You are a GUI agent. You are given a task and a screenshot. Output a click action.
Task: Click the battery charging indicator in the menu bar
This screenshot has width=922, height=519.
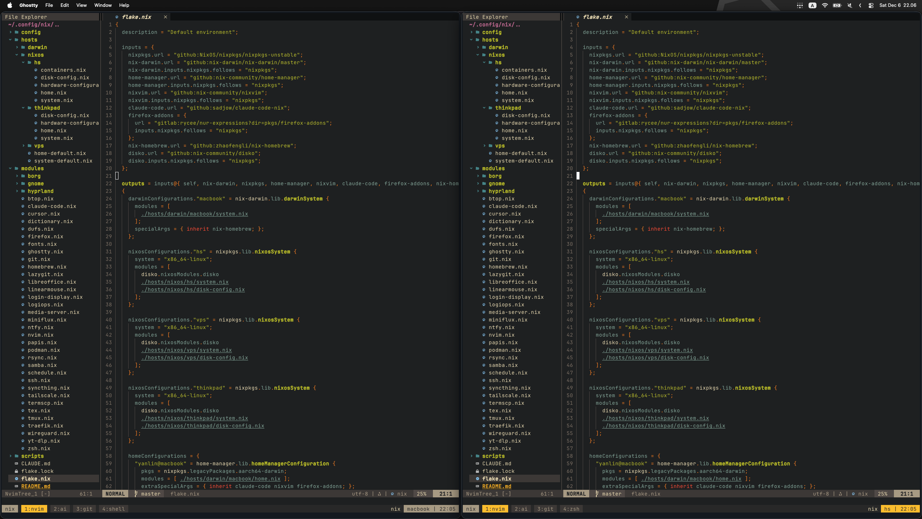coord(837,5)
